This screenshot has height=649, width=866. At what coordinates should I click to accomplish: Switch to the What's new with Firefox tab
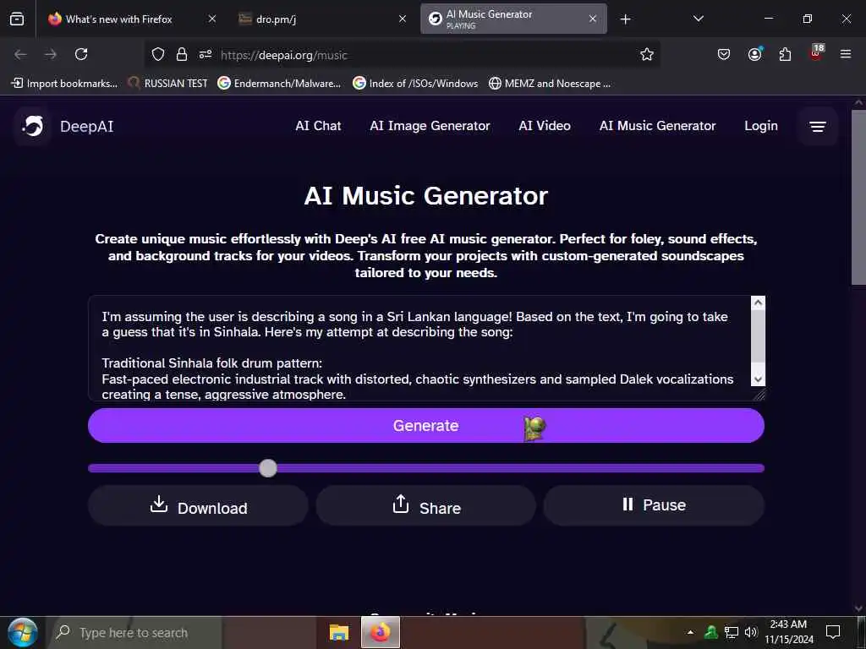pos(131,19)
